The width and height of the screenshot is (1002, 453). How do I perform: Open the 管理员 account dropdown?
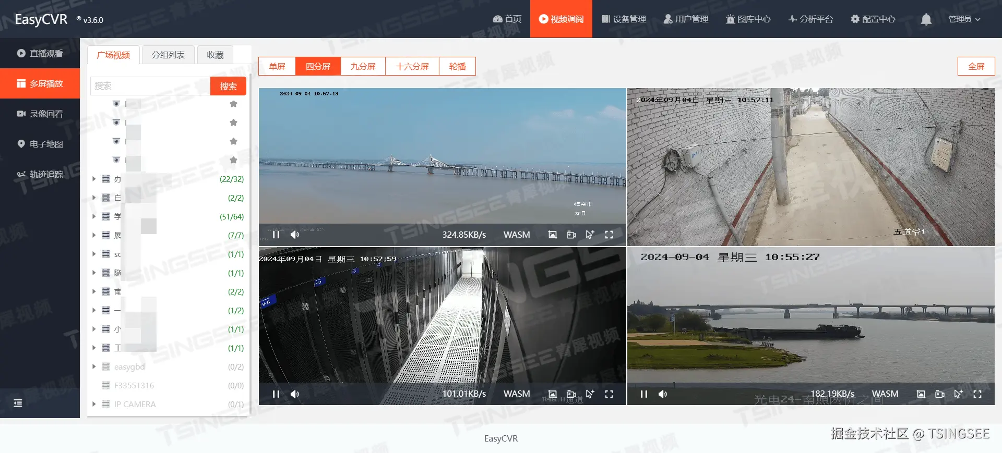coord(964,19)
